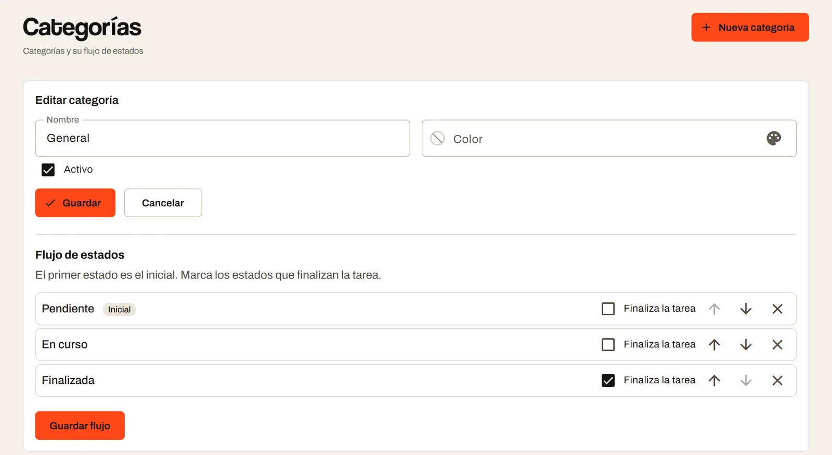Focus the Nombre input field
This screenshot has height=455, width=832.
pos(223,138)
